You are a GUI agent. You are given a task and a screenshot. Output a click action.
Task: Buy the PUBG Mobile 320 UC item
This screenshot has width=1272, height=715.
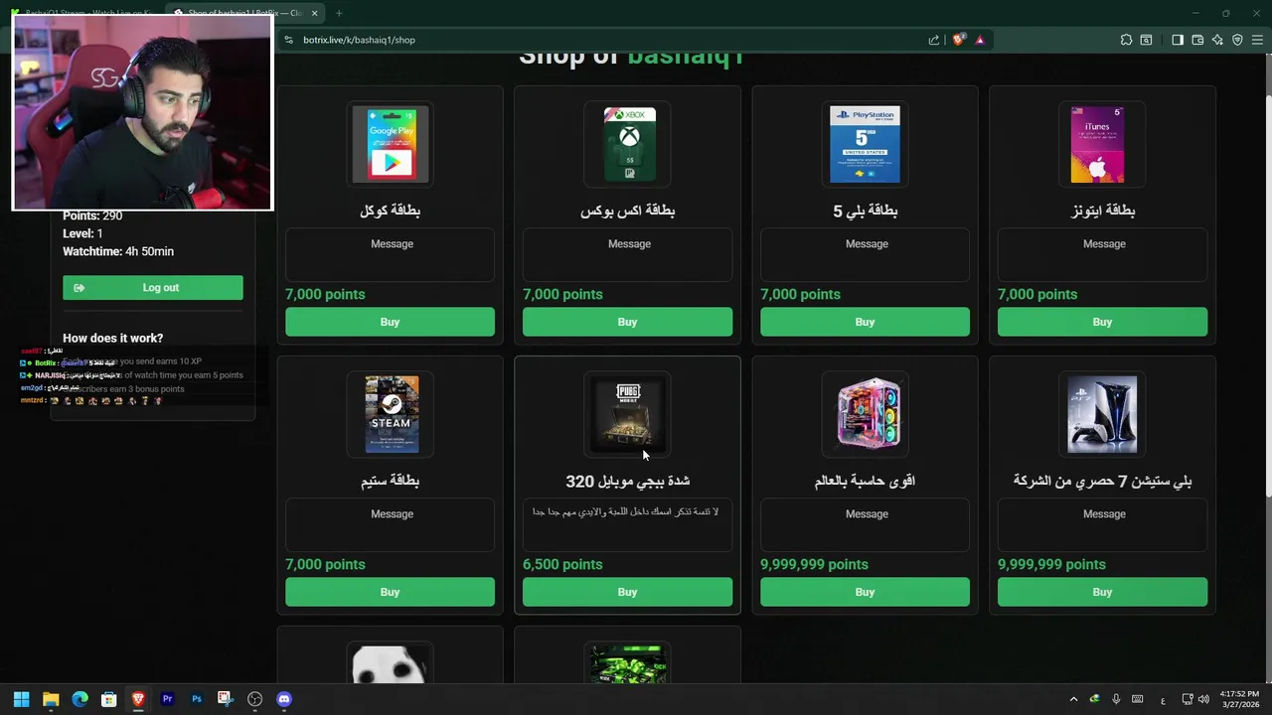[627, 592]
